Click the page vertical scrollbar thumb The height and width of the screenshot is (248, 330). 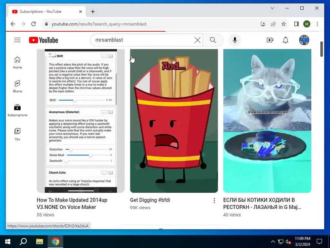321,49
